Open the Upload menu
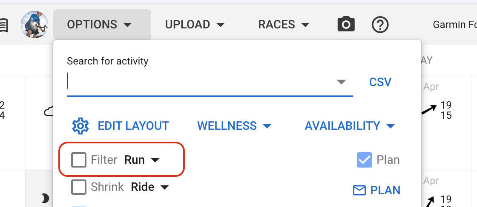477x207 pixels. (195, 25)
